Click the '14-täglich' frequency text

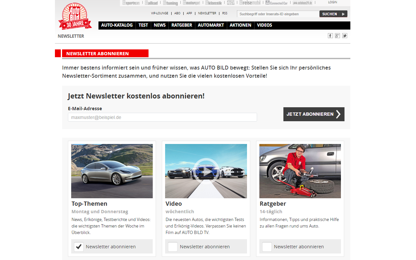coord(271,212)
